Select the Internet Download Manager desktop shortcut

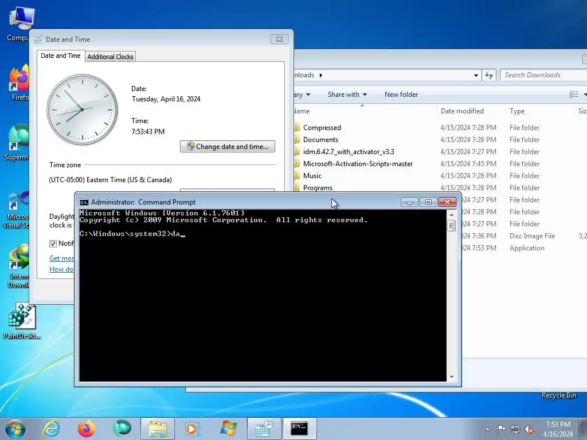19,266
